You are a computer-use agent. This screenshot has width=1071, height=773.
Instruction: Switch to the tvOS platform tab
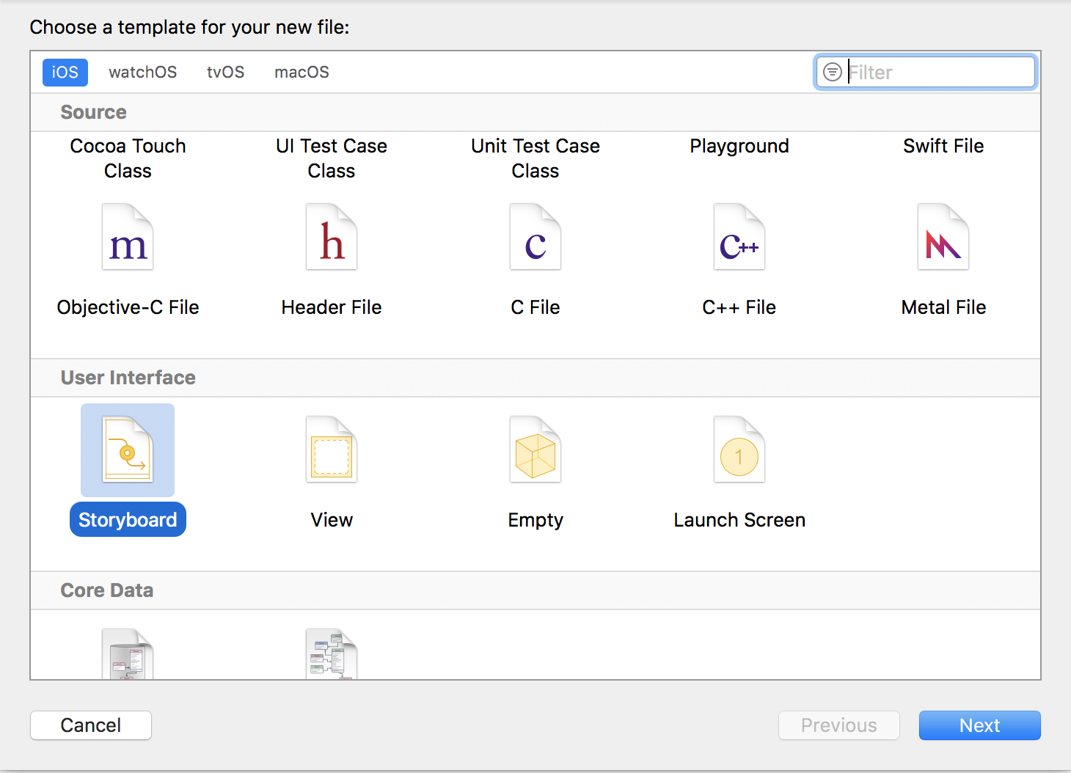point(225,72)
